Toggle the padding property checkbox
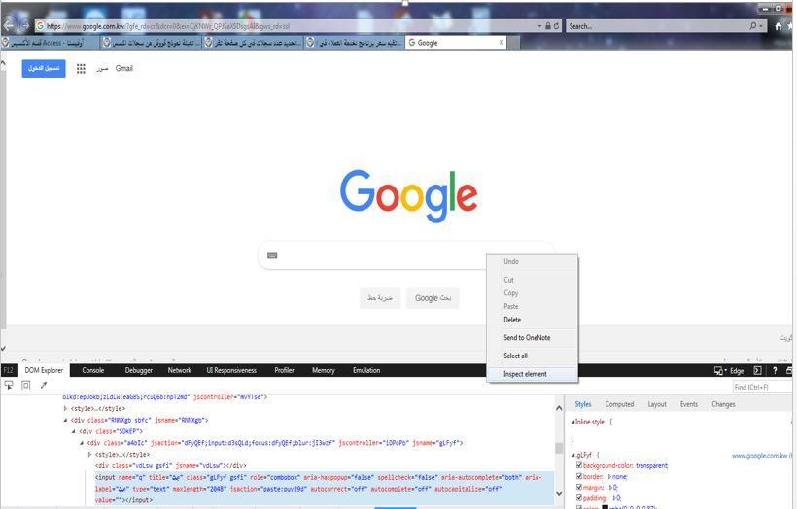The image size is (797, 509). click(579, 498)
